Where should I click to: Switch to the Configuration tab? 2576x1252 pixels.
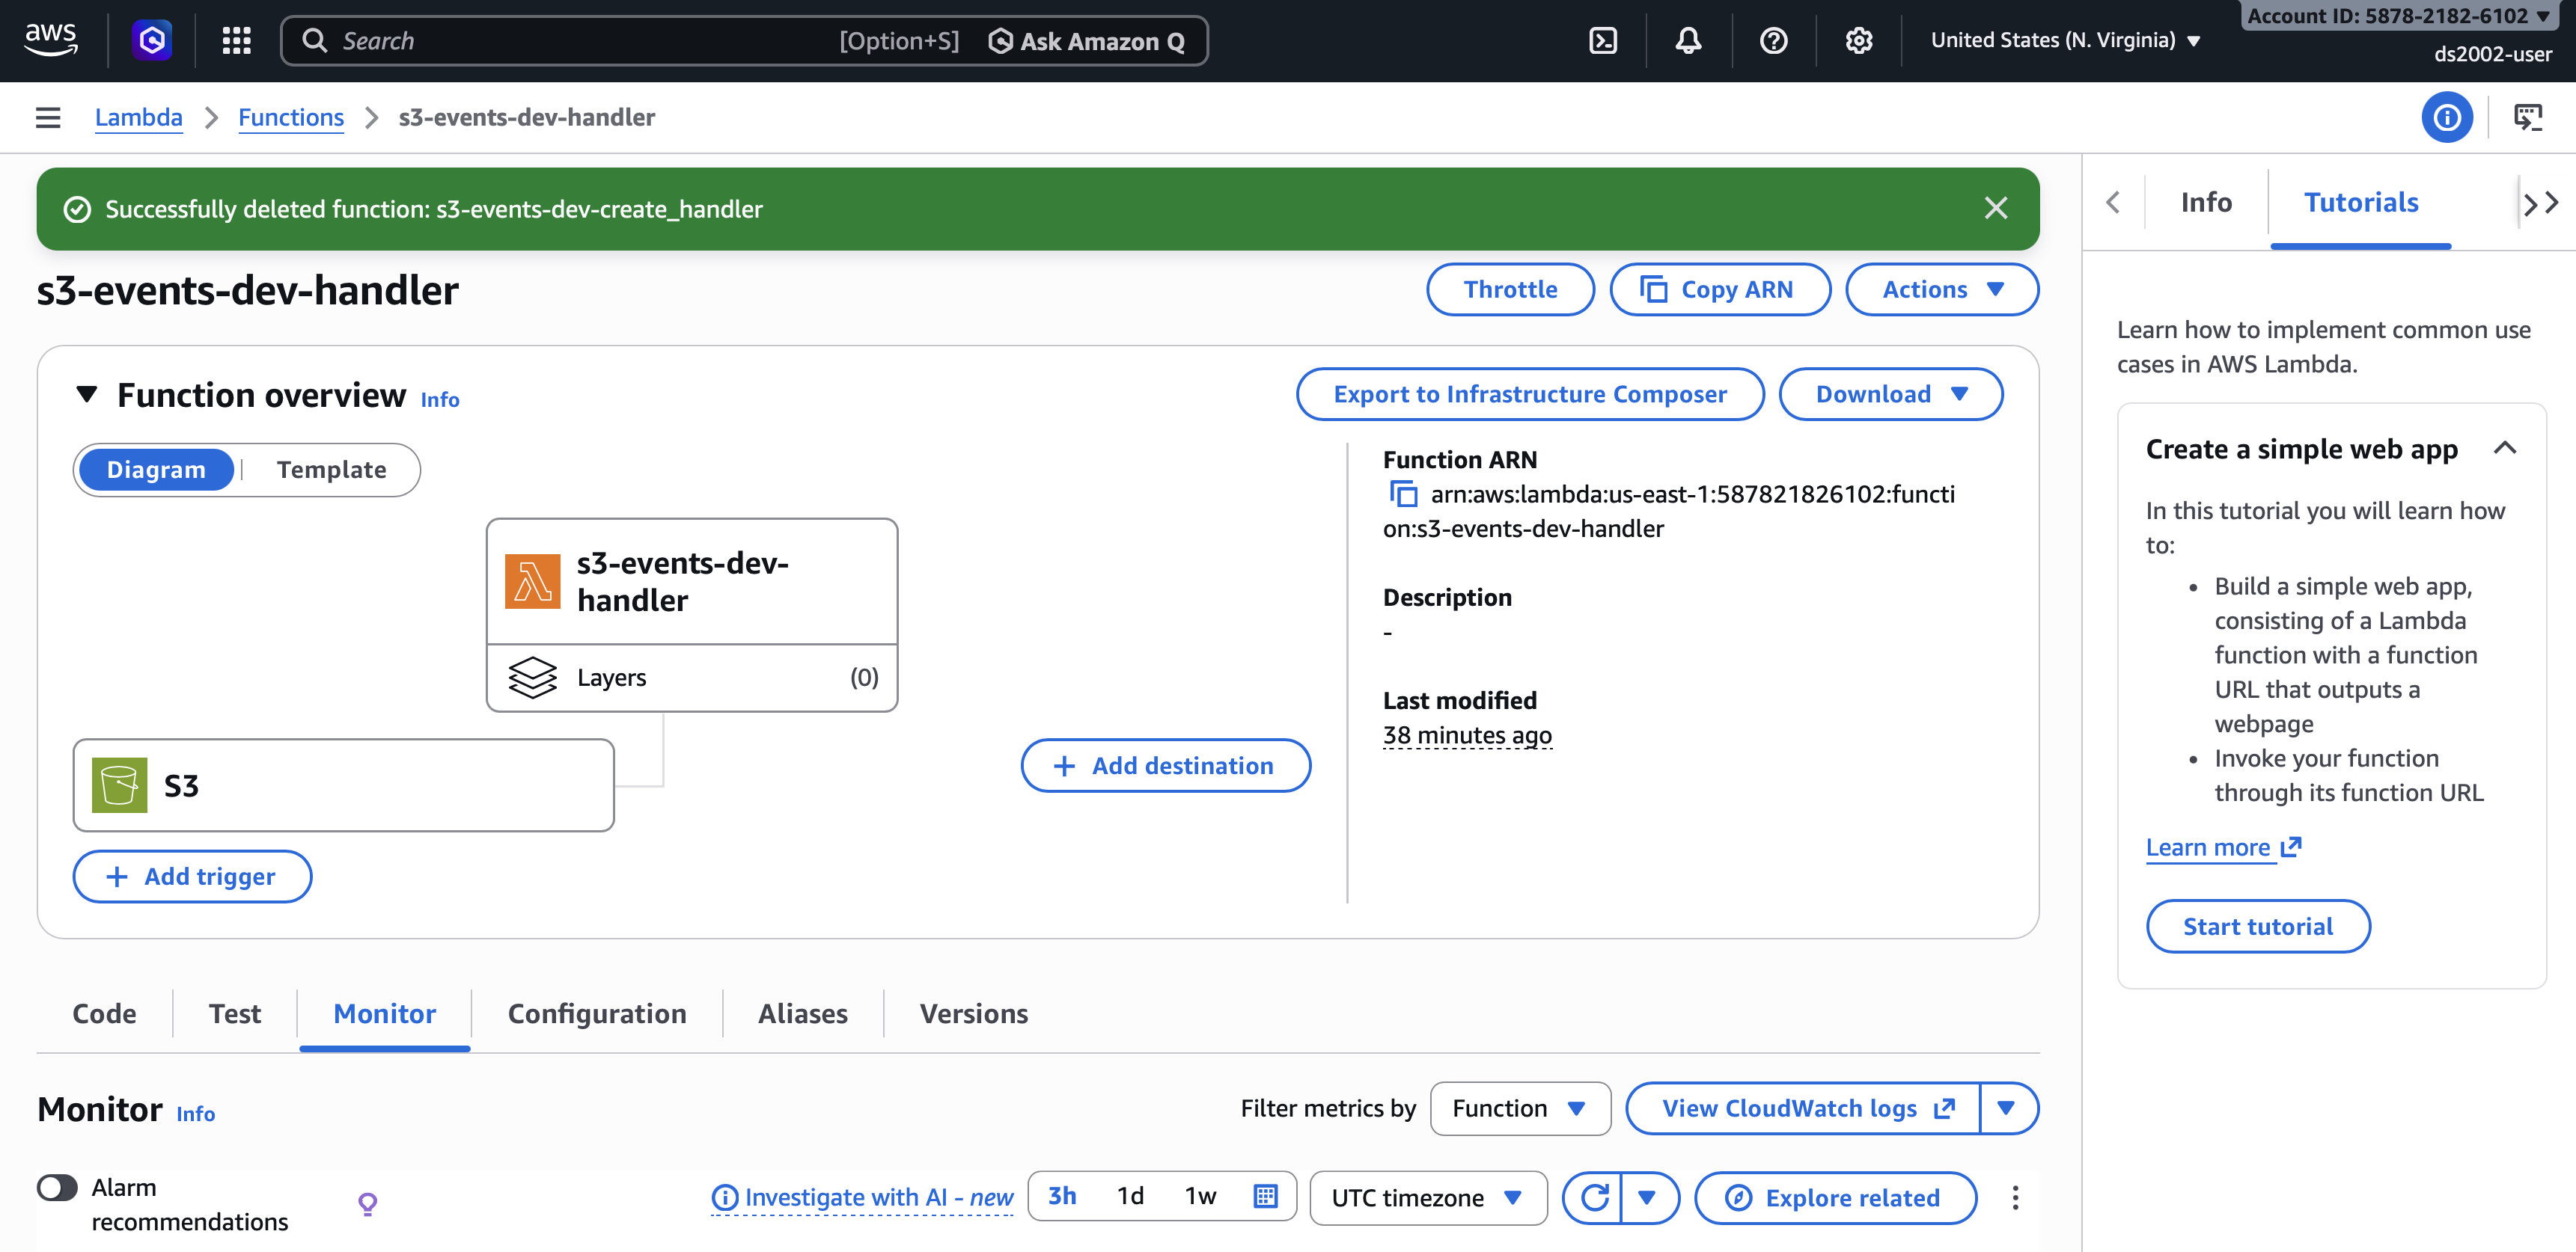click(x=597, y=1013)
